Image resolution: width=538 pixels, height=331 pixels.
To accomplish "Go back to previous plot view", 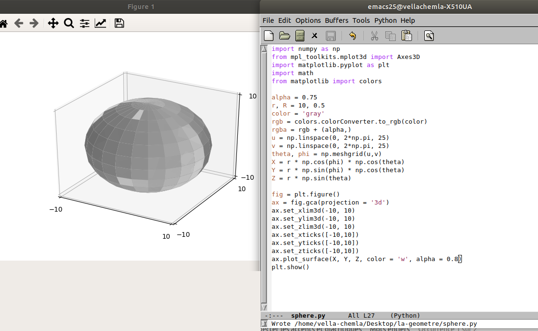I will click(x=19, y=23).
